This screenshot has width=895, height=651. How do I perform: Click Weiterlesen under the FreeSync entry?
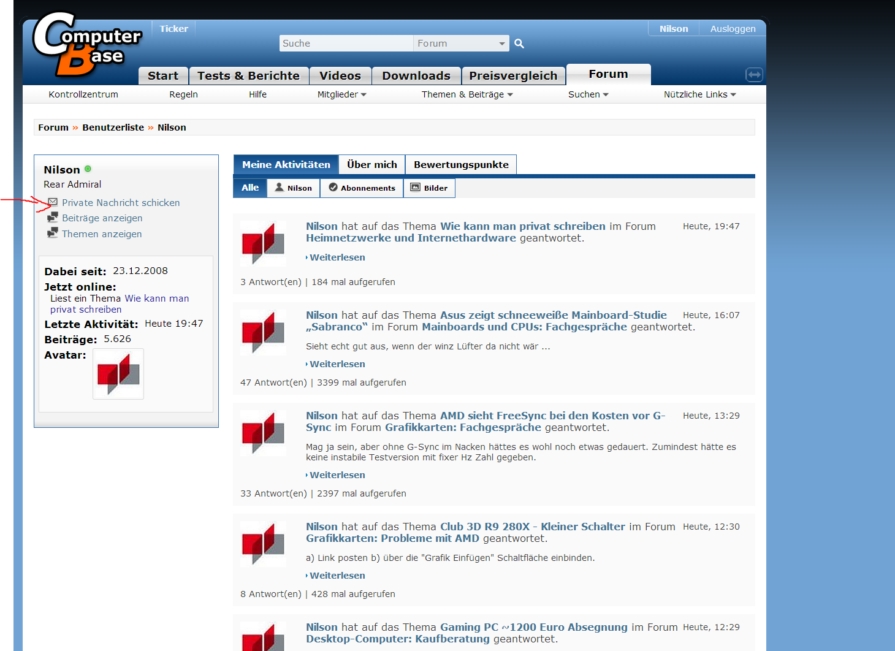(337, 475)
